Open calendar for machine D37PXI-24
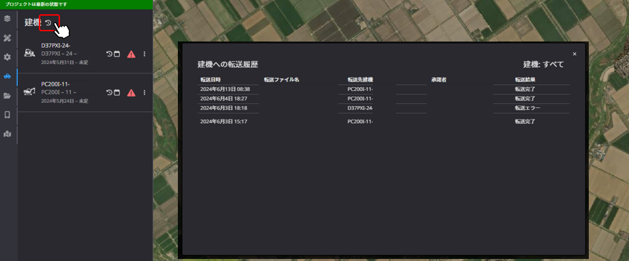The image size is (629, 261). click(x=117, y=54)
